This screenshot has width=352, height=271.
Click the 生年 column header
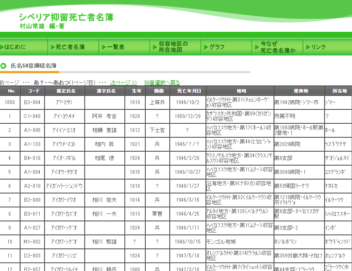[135, 91]
